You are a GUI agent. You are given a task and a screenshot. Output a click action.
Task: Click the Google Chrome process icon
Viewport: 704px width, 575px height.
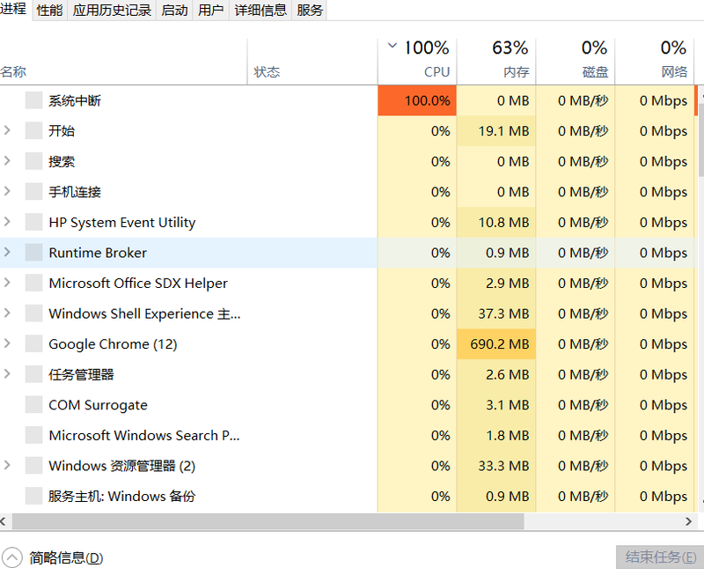click(33, 344)
